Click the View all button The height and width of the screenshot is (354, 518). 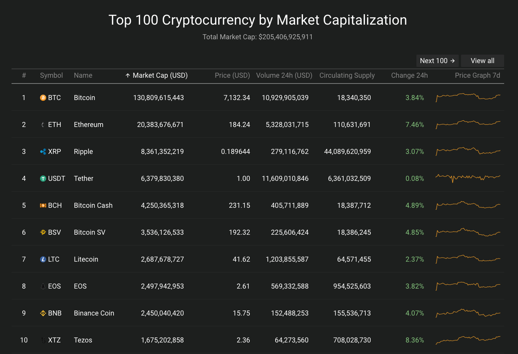483,61
